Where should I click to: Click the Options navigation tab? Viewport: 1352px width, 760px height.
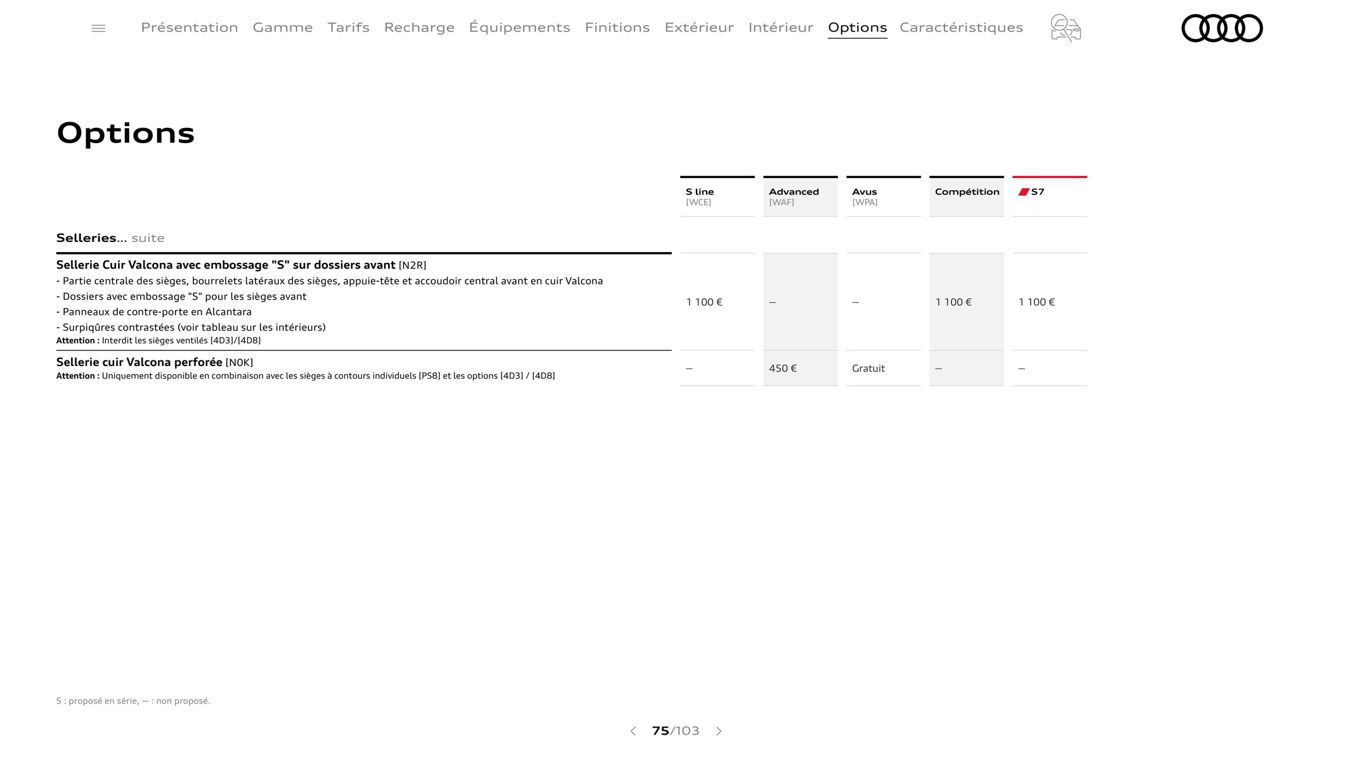(857, 27)
